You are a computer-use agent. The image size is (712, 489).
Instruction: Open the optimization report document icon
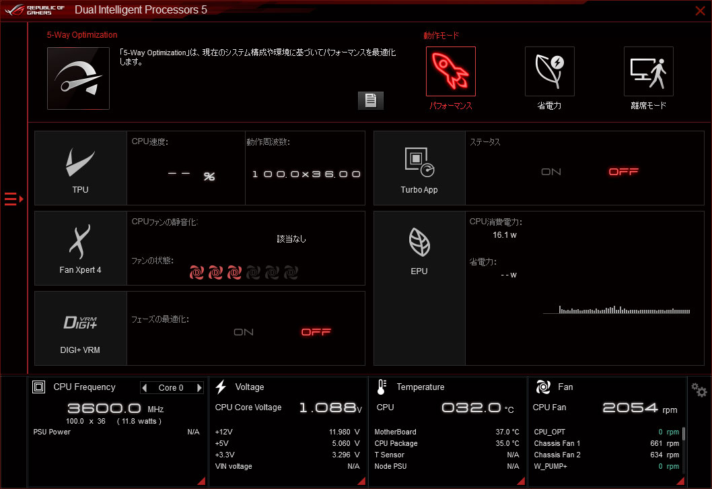tap(371, 100)
